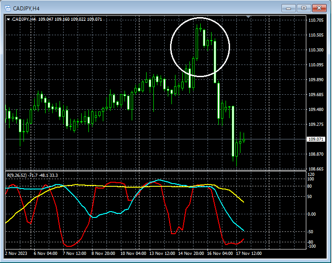Click the 7 Nov 12:00 time label

coord(74,253)
